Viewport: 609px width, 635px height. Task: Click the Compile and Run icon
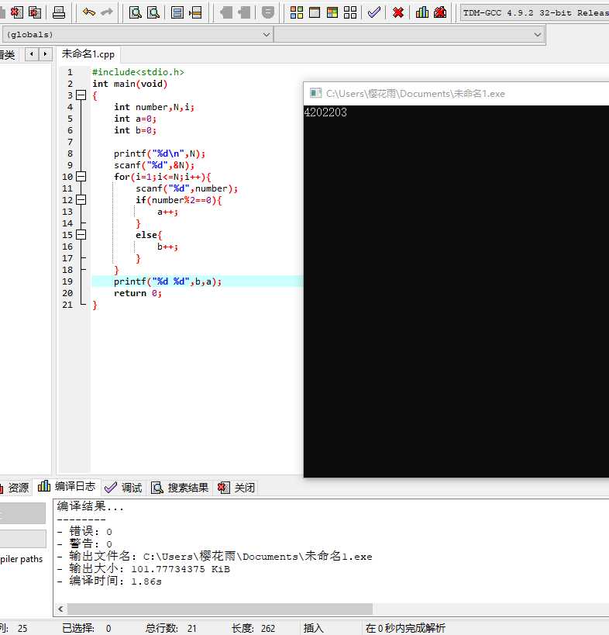(x=332, y=12)
